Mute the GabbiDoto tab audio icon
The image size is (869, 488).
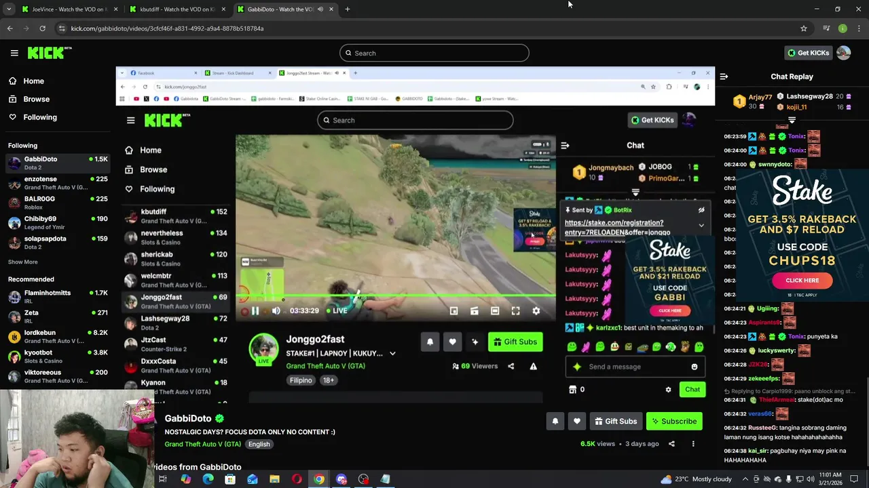click(x=320, y=9)
